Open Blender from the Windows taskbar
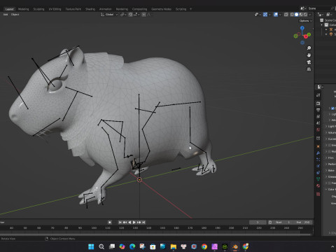Image resolution: width=336 pixels, height=252 pixels. point(235,246)
